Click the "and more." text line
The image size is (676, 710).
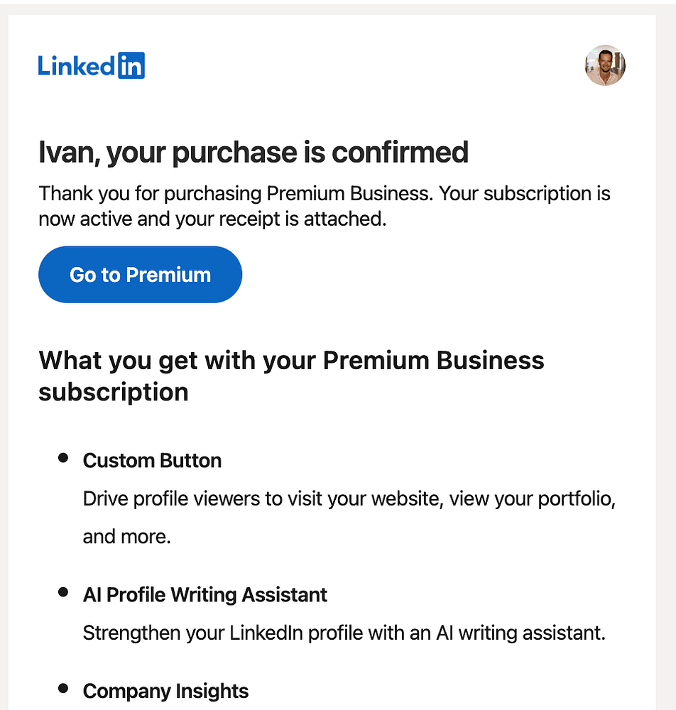[x=127, y=536]
